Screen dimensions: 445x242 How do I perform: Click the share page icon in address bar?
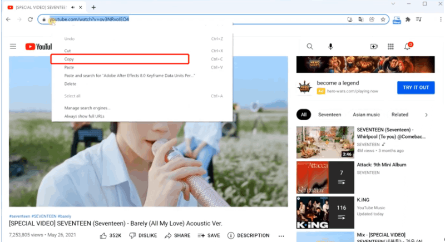tap(372, 19)
